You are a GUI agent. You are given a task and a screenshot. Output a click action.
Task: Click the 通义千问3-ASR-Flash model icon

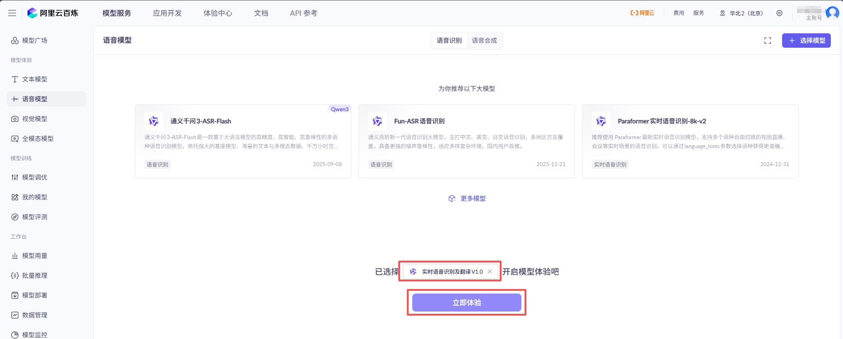tap(154, 121)
